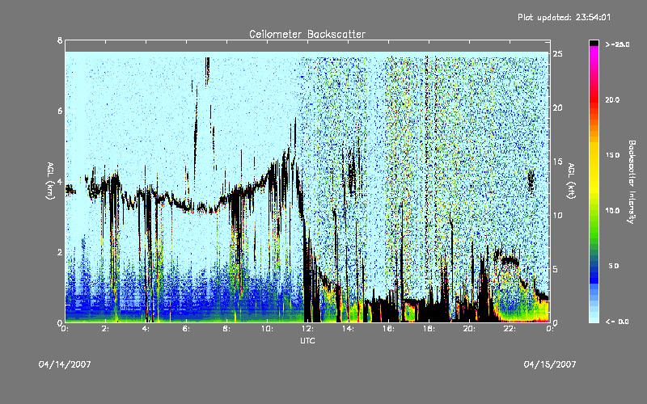This screenshot has width=647, height=404.
Task: Click the '10' kft tick label
Action: point(557,215)
